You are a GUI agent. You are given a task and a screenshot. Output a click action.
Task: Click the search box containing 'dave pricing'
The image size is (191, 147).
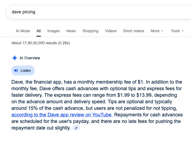99,12
